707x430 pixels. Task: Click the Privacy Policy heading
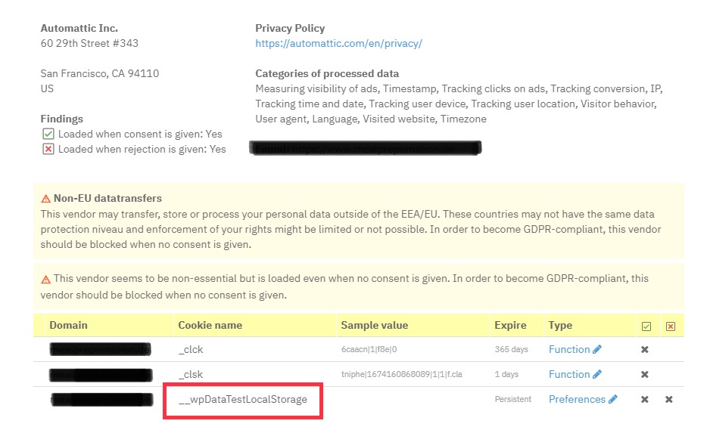click(x=290, y=29)
